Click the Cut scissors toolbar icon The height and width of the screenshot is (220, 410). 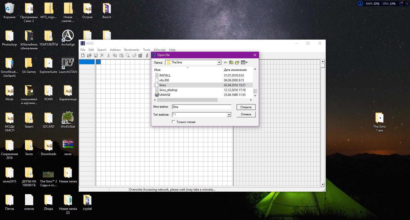coord(108,56)
